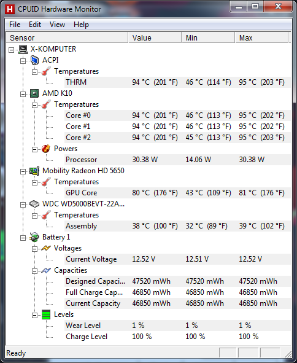Collapse the AMD K10 node
Image resolution: width=297 pixels, height=363 pixels.
point(23,94)
